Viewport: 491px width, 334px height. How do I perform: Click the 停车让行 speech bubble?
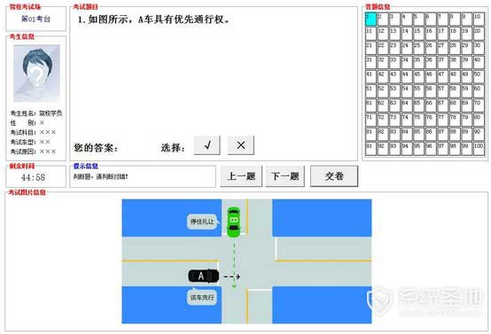coord(202,221)
